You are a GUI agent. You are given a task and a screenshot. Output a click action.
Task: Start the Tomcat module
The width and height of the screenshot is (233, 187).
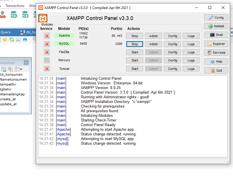coord(135,69)
